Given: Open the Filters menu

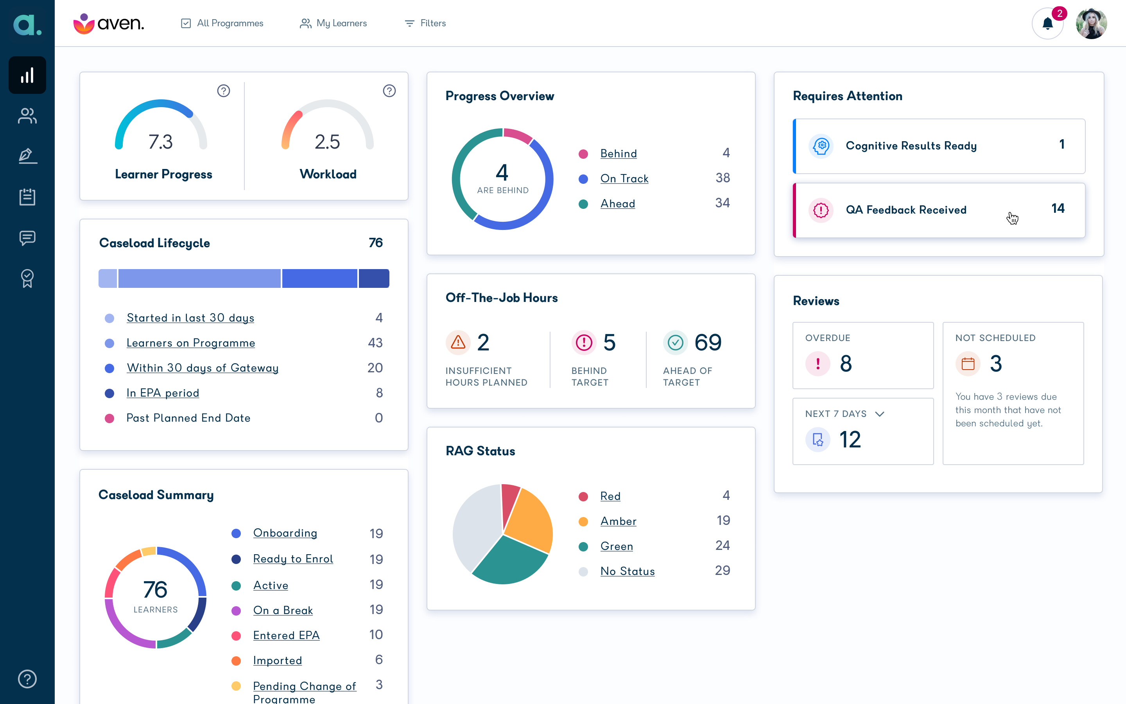Looking at the screenshot, I should pos(425,23).
